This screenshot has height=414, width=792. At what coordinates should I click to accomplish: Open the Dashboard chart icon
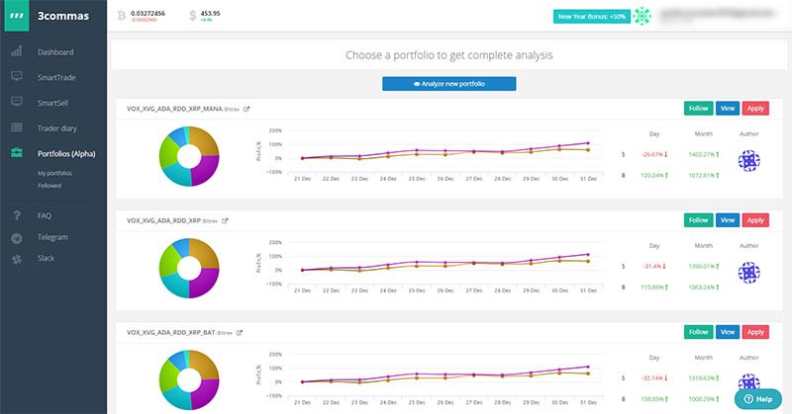(17, 51)
